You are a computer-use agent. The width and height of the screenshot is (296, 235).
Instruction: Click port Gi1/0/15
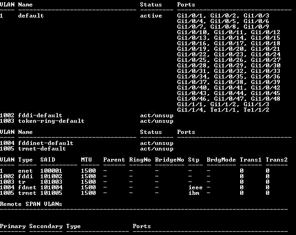(266, 38)
